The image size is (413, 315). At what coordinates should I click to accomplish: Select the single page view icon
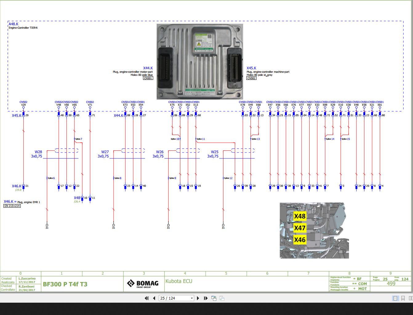[x=395, y=298]
